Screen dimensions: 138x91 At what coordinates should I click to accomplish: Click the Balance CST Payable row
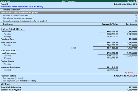[x=69, y=90]
